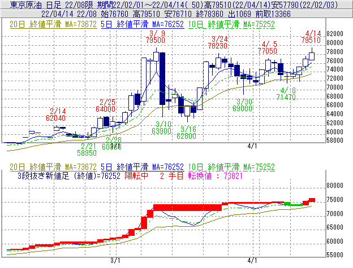Click the 10日 終値平滑 MA=75252 legend above candlestick chart
Image resolution: width=353 pixels, height=268 pixels.
coord(231,24)
